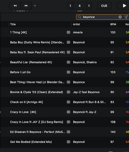
Task: Halve the loop length with left arrow
Action: pos(71,6)
